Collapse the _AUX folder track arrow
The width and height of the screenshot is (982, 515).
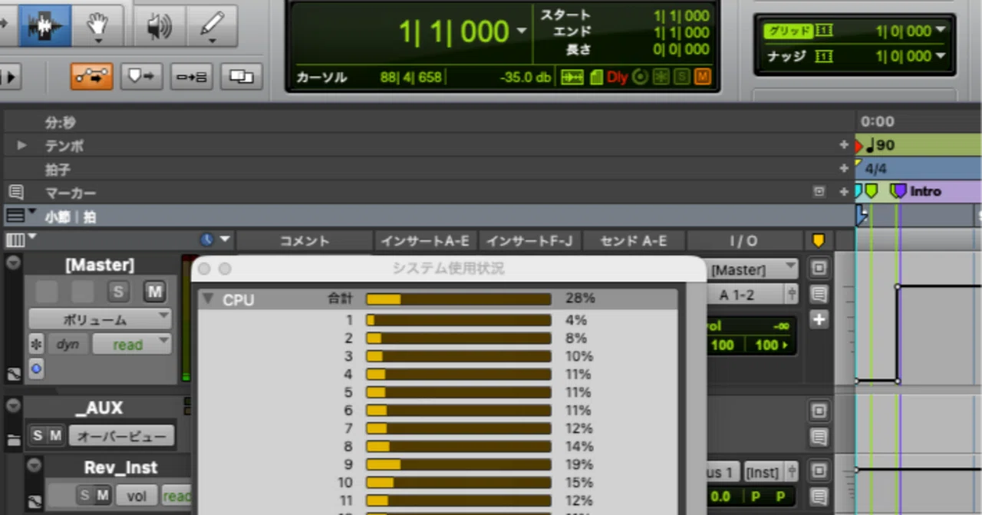[x=13, y=404]
